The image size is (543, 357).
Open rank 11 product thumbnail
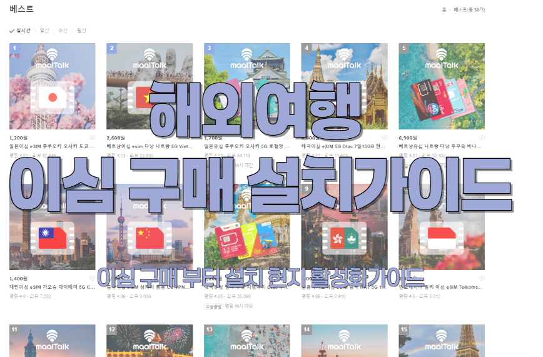[x=53, y=341]
